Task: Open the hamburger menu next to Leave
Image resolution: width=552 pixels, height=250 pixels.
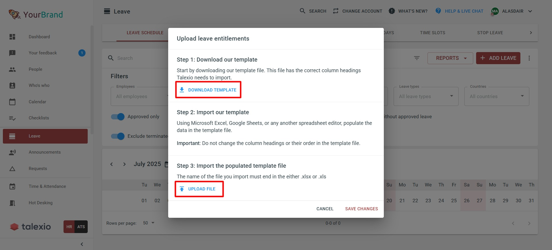Action: click(x=107, y=11)
